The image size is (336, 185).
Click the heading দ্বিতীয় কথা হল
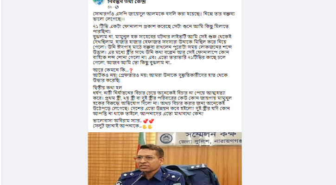point(107,87)
